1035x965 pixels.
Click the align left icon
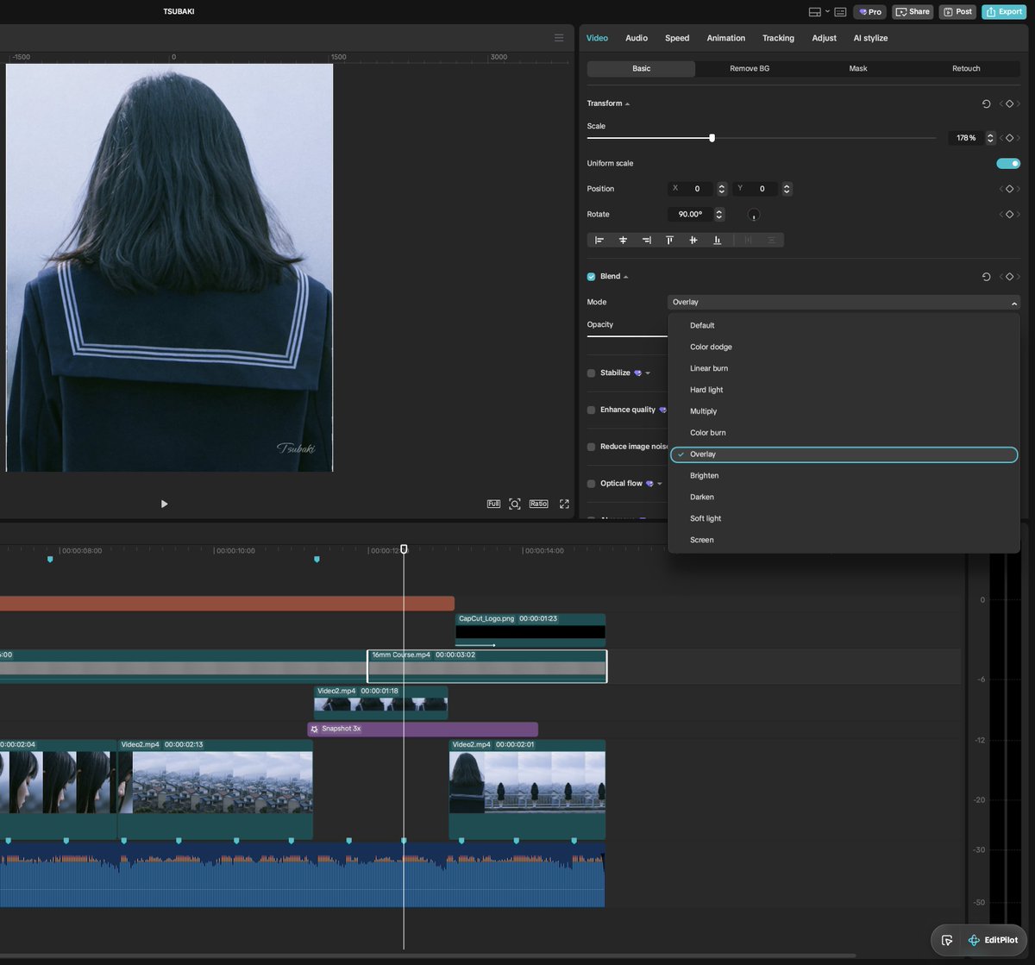[x=599, y=241]
